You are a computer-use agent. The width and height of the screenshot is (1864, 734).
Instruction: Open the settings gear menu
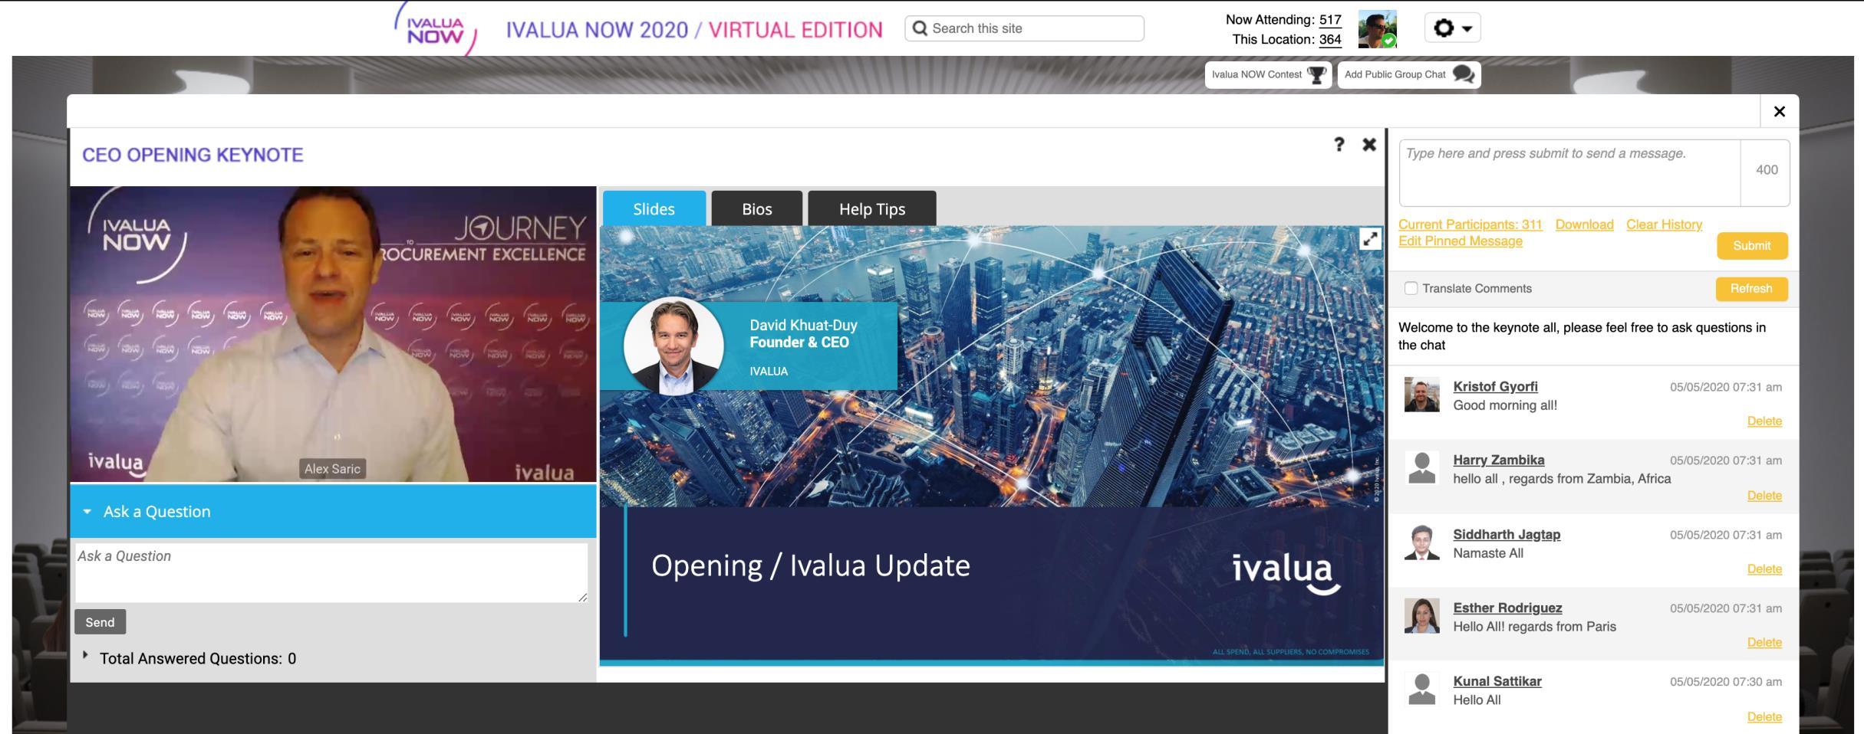pyautogui.click(x=1452, y=28)
